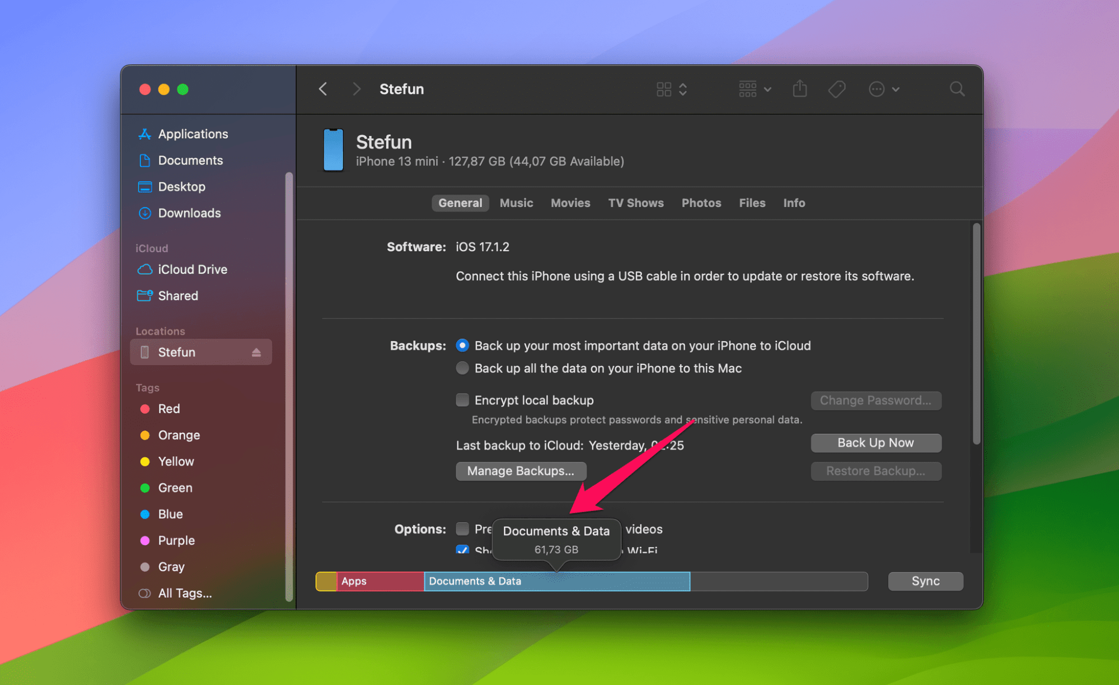Switch to the Info tab
Image resolution: width=1119 pixels, height=685 pixels.
(x=794, y=202)
